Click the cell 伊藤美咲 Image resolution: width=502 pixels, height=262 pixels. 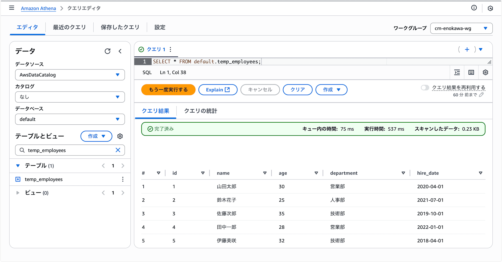(226, 241)
